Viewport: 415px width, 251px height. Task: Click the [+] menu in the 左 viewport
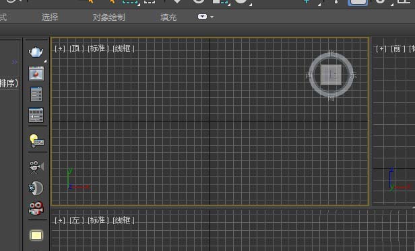pyautogui.click(x=60, y=220)
